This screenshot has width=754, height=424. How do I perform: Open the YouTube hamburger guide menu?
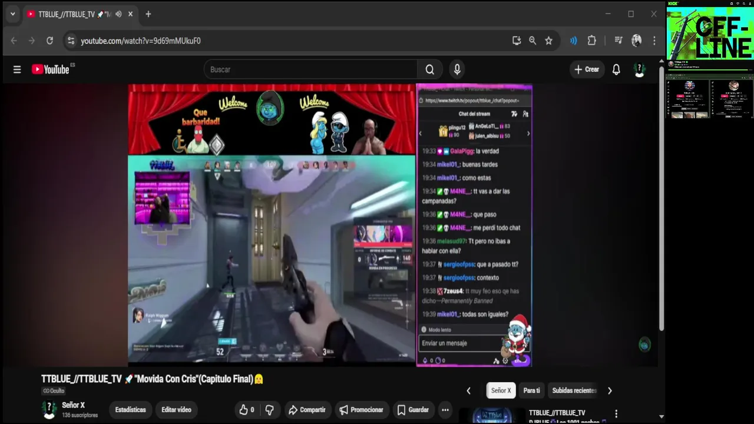coord(17,69)
